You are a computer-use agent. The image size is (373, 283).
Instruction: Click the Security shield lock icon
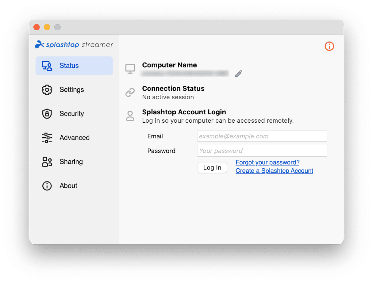47,114
